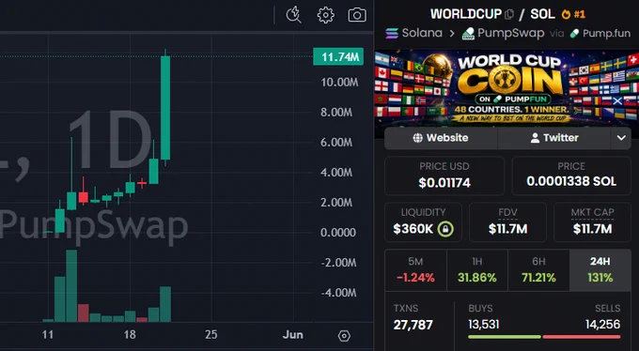
Task: Click the SELLS 14,256 value
Action: pyautogui.click(x=602, y=325)
